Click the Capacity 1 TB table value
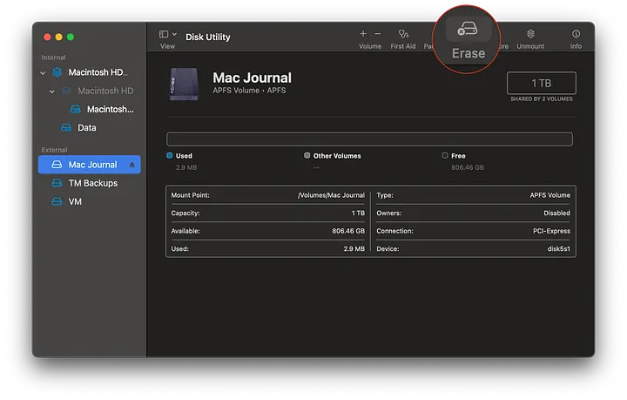The image size is (627, 400). (358, 213)
